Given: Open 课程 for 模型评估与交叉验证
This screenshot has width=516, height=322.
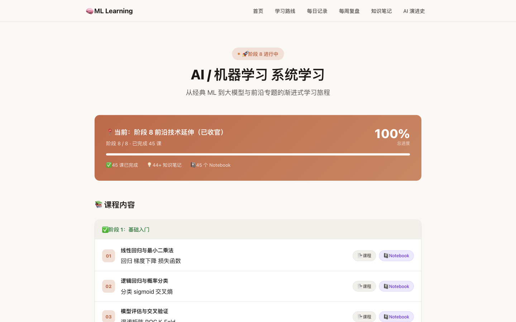Looking at the screenshot, I should point(364,317).
